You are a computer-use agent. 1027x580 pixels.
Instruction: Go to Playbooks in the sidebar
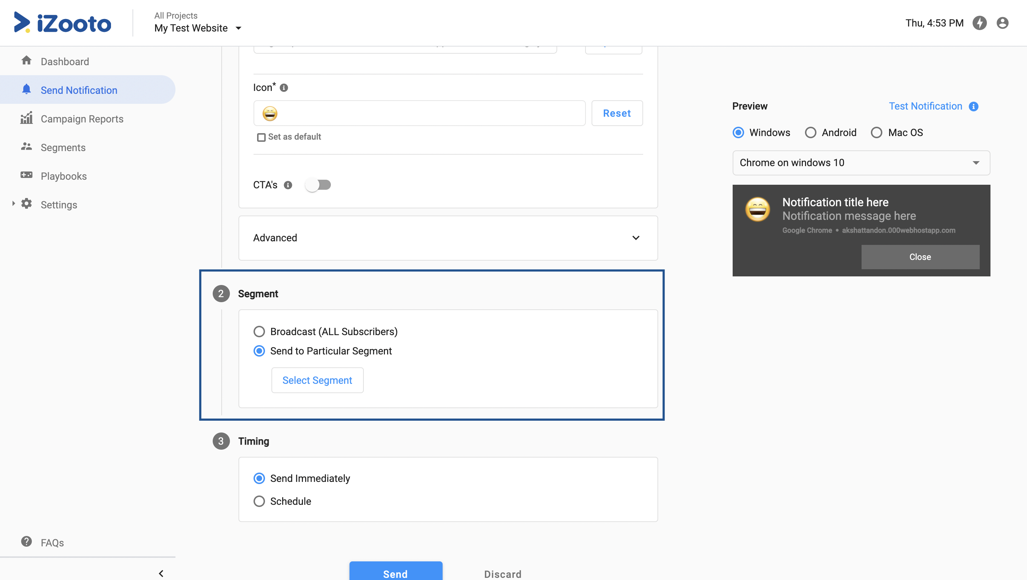(x=63, y=176)
